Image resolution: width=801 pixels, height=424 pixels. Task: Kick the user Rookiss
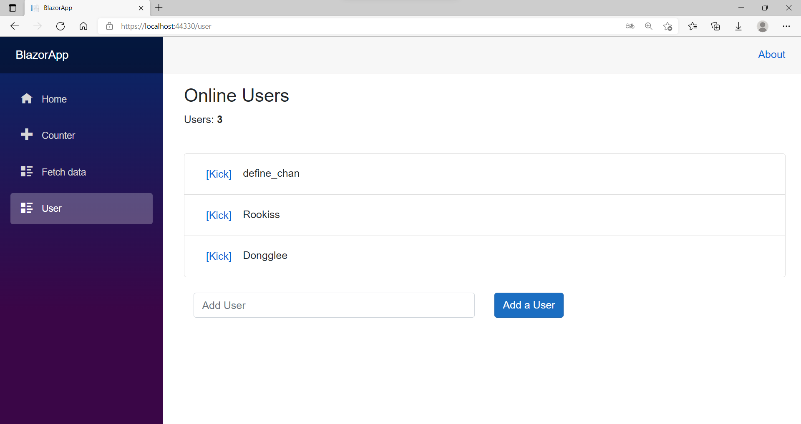[219, 215]
